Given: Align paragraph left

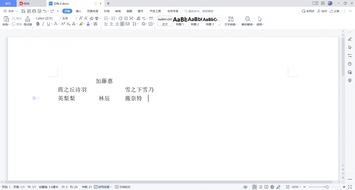Looking at the screenshot, I should (106, 24).
